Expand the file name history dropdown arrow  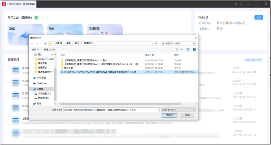(157, 110)
